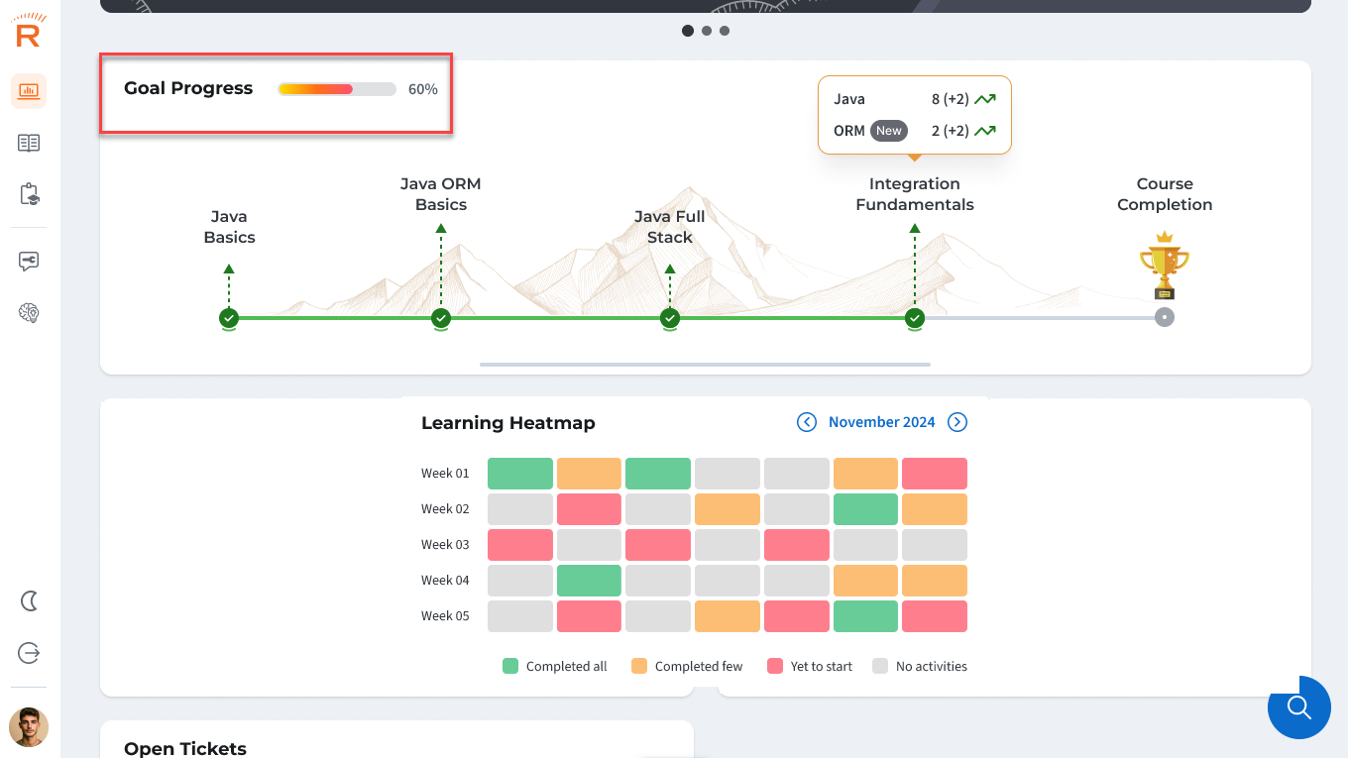Open the dashboard icon in sidebar
Screen dimensions: 1348x758
[29, 91]
